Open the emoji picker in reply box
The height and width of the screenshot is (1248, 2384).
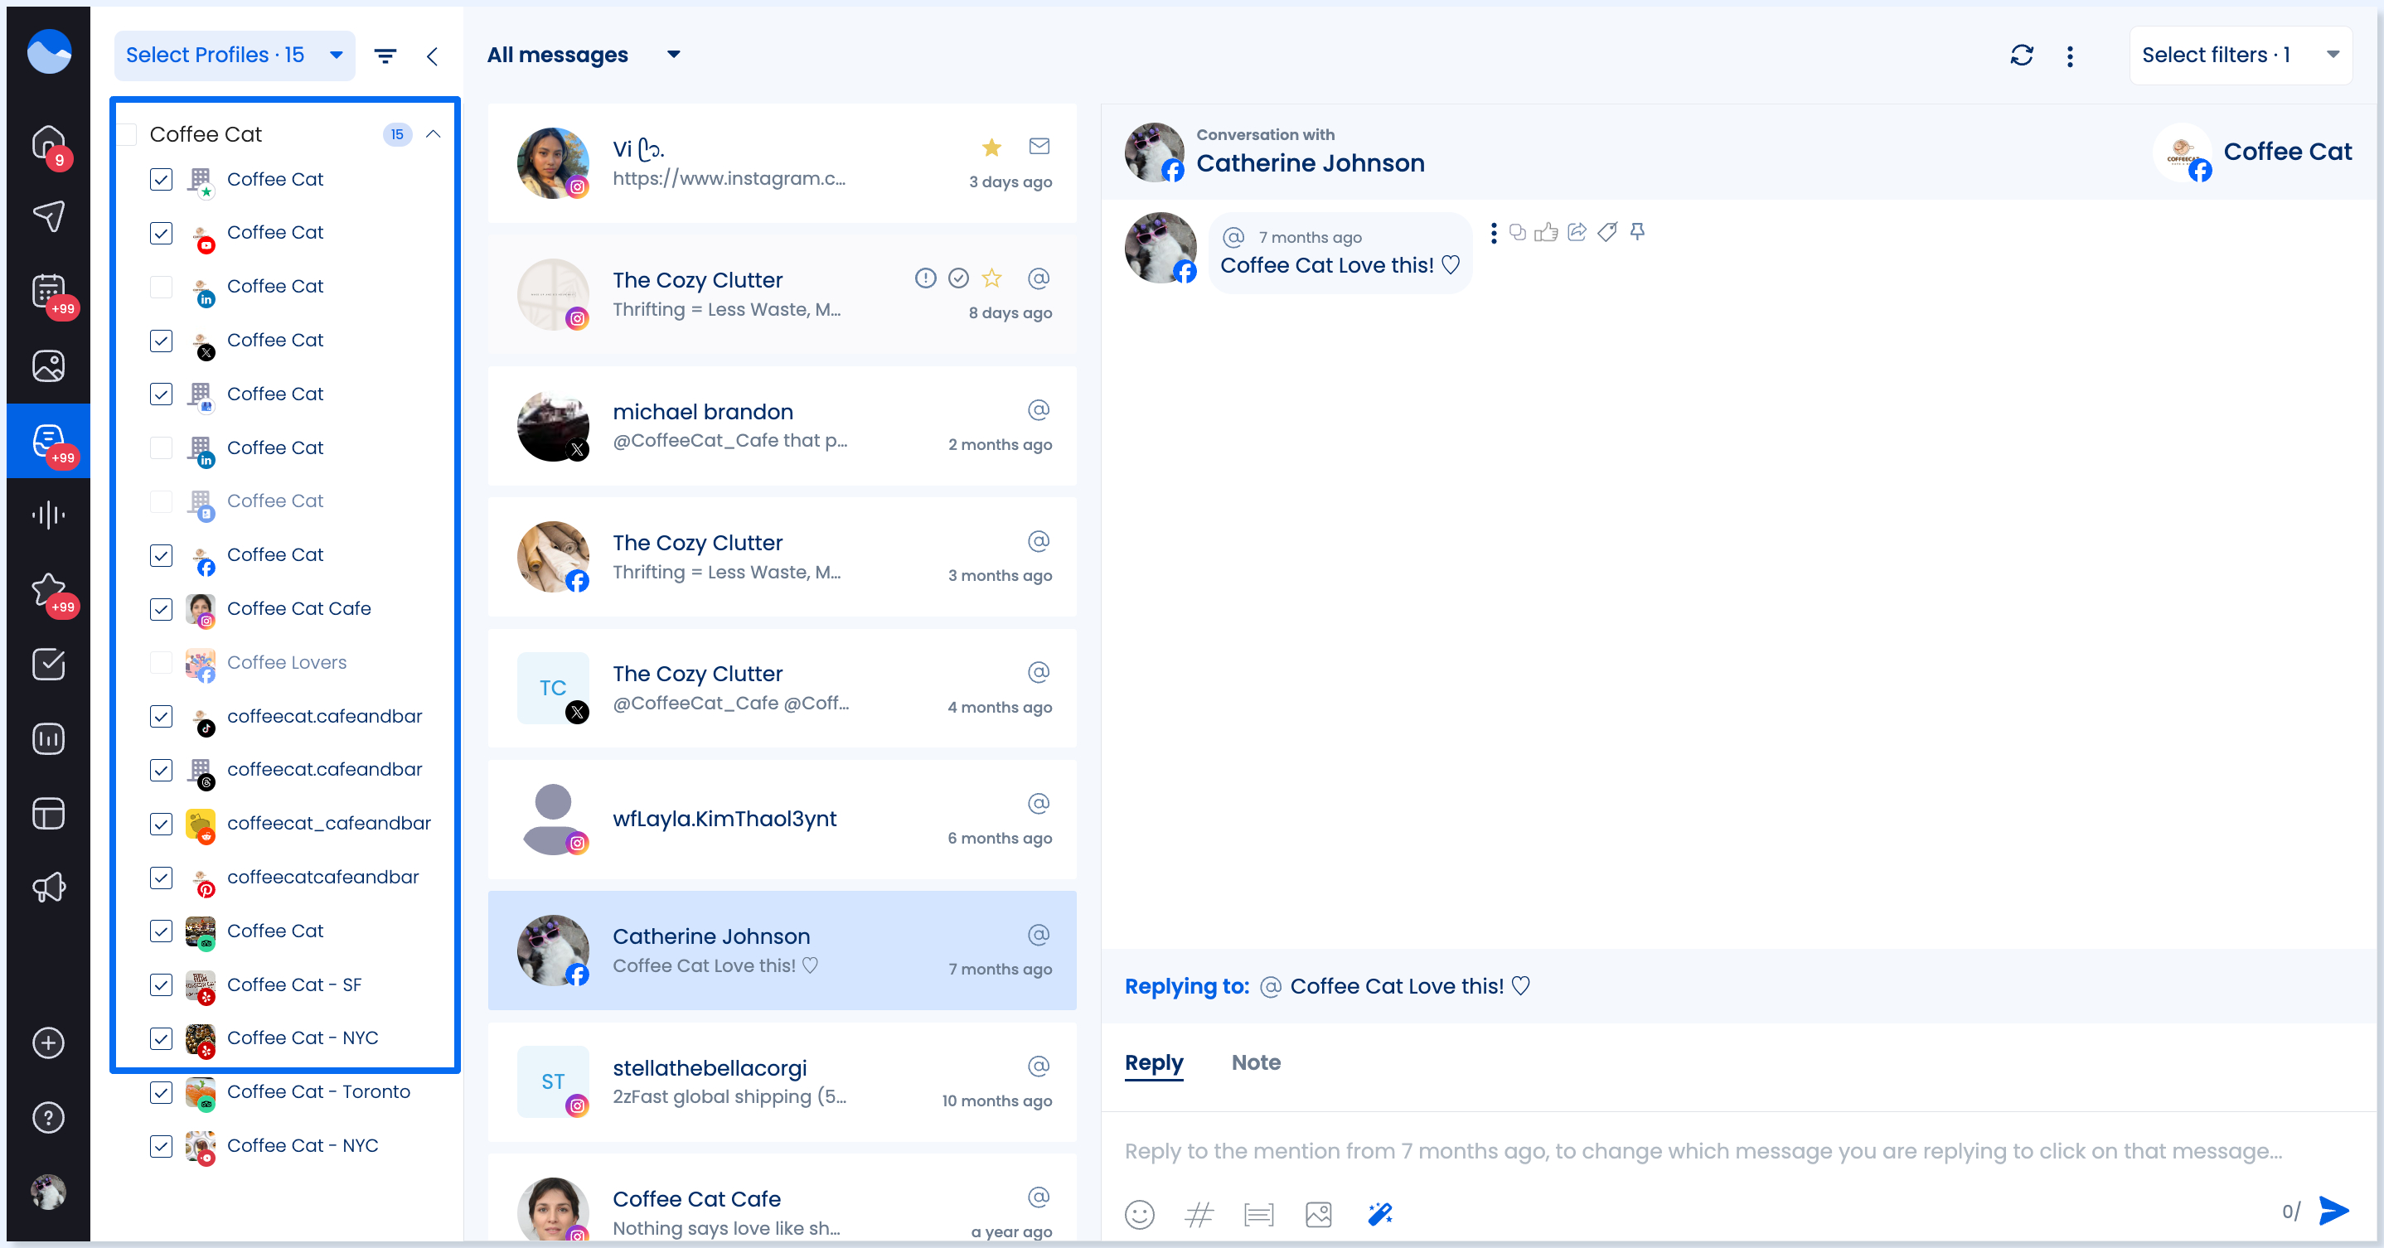point(1139,1214)
